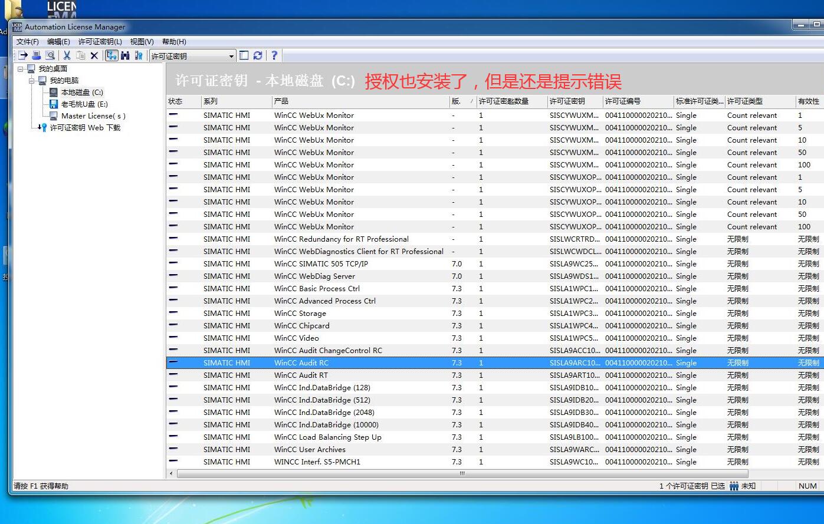This screenshot has width=824, height=524.
Task: Click the Transfer license key toolbar icon
Action: click(23, 55)
